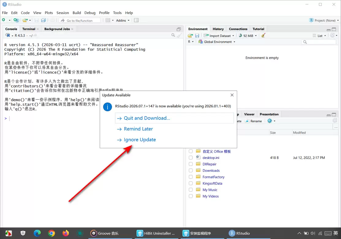Check the Downloads folder checkbox
341x239 pixels.
tap(191, 171)
